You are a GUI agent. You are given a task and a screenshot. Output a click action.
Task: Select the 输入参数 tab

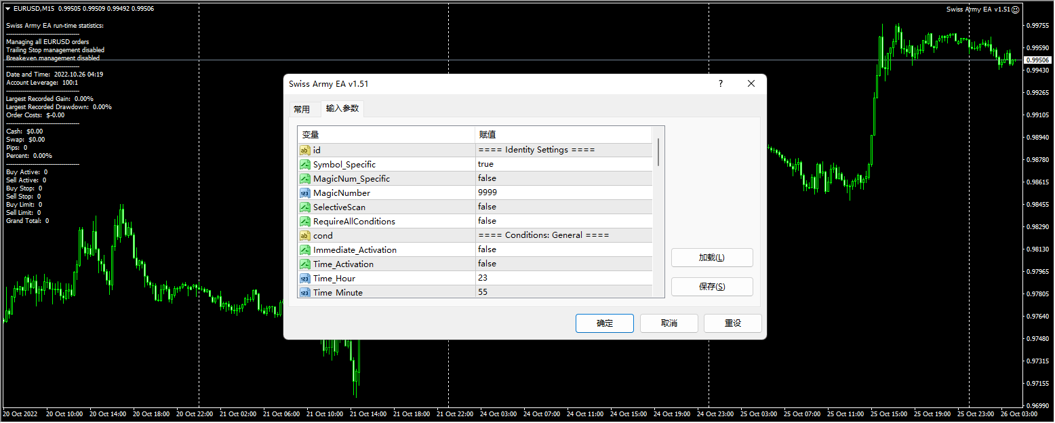[x=342, y=108]
